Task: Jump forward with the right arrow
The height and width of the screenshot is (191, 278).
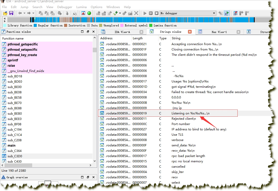Action: tap(29, 13)
